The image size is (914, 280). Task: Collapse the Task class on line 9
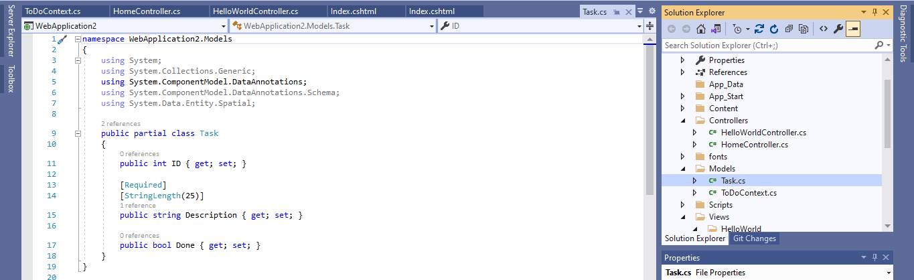pyautogui.click(x=78, y=133)
